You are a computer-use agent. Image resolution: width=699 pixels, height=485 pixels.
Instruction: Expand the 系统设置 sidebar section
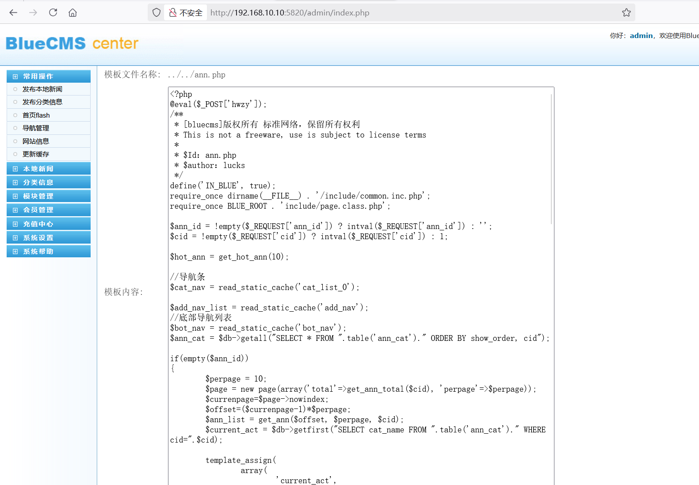38,238
